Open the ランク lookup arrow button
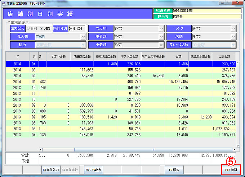Screen dimensions: 245x177 pyautogui.click(x=233, y=28)
